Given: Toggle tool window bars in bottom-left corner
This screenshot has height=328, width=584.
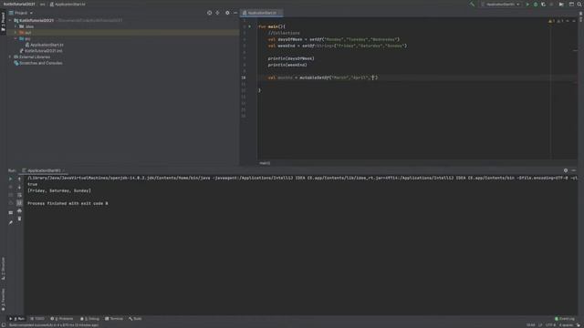Looking at the screenshot, I should pyautogui.click(x=4, y=325).
